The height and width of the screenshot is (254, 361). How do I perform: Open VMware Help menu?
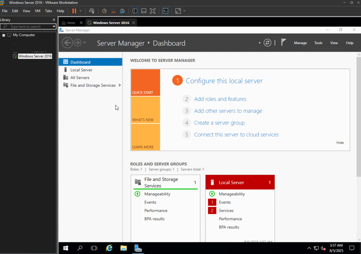[60, 11]
